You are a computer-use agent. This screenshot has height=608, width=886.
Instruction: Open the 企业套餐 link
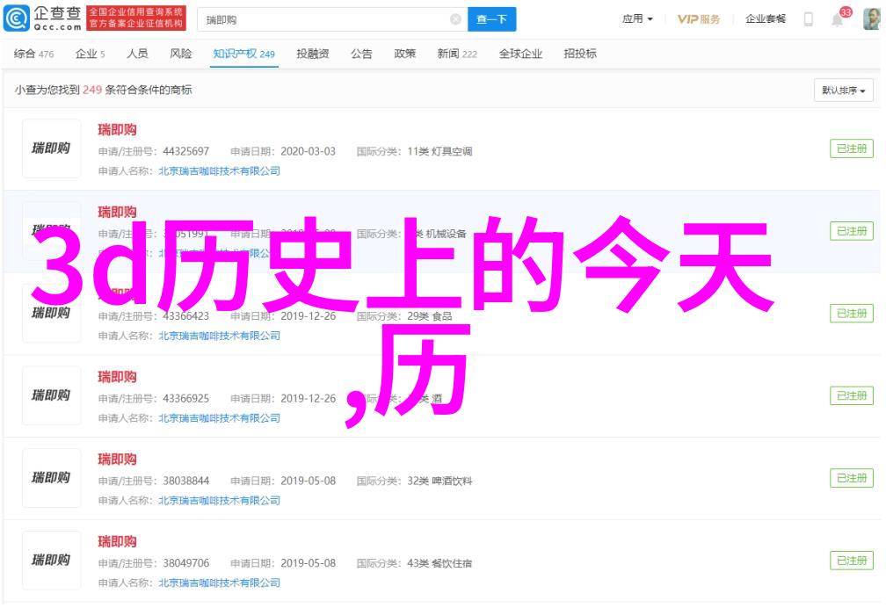[766, 19]
